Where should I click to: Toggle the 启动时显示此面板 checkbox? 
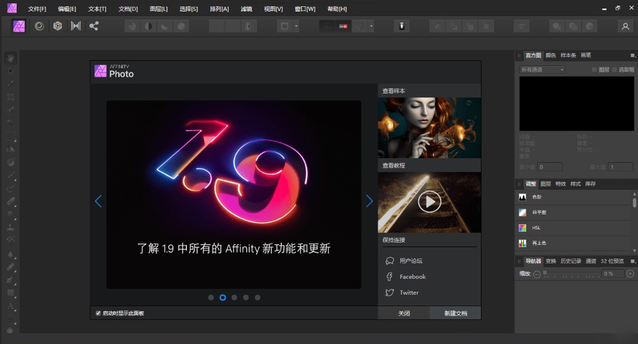click(x=98, y=313)
